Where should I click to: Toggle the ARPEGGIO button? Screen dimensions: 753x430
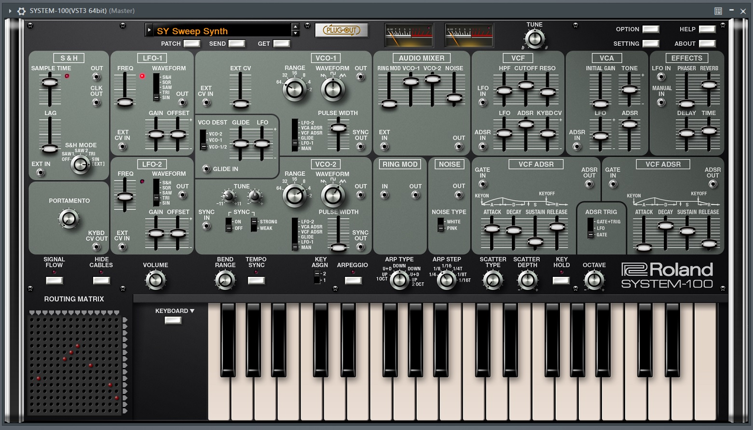(x=353, y=280)
